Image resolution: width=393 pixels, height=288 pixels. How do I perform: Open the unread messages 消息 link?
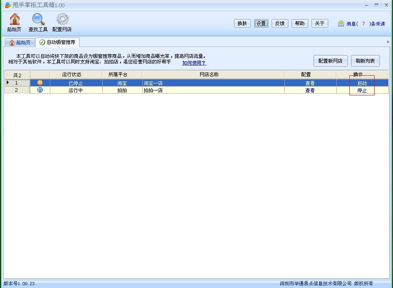[x=366, y=24]
